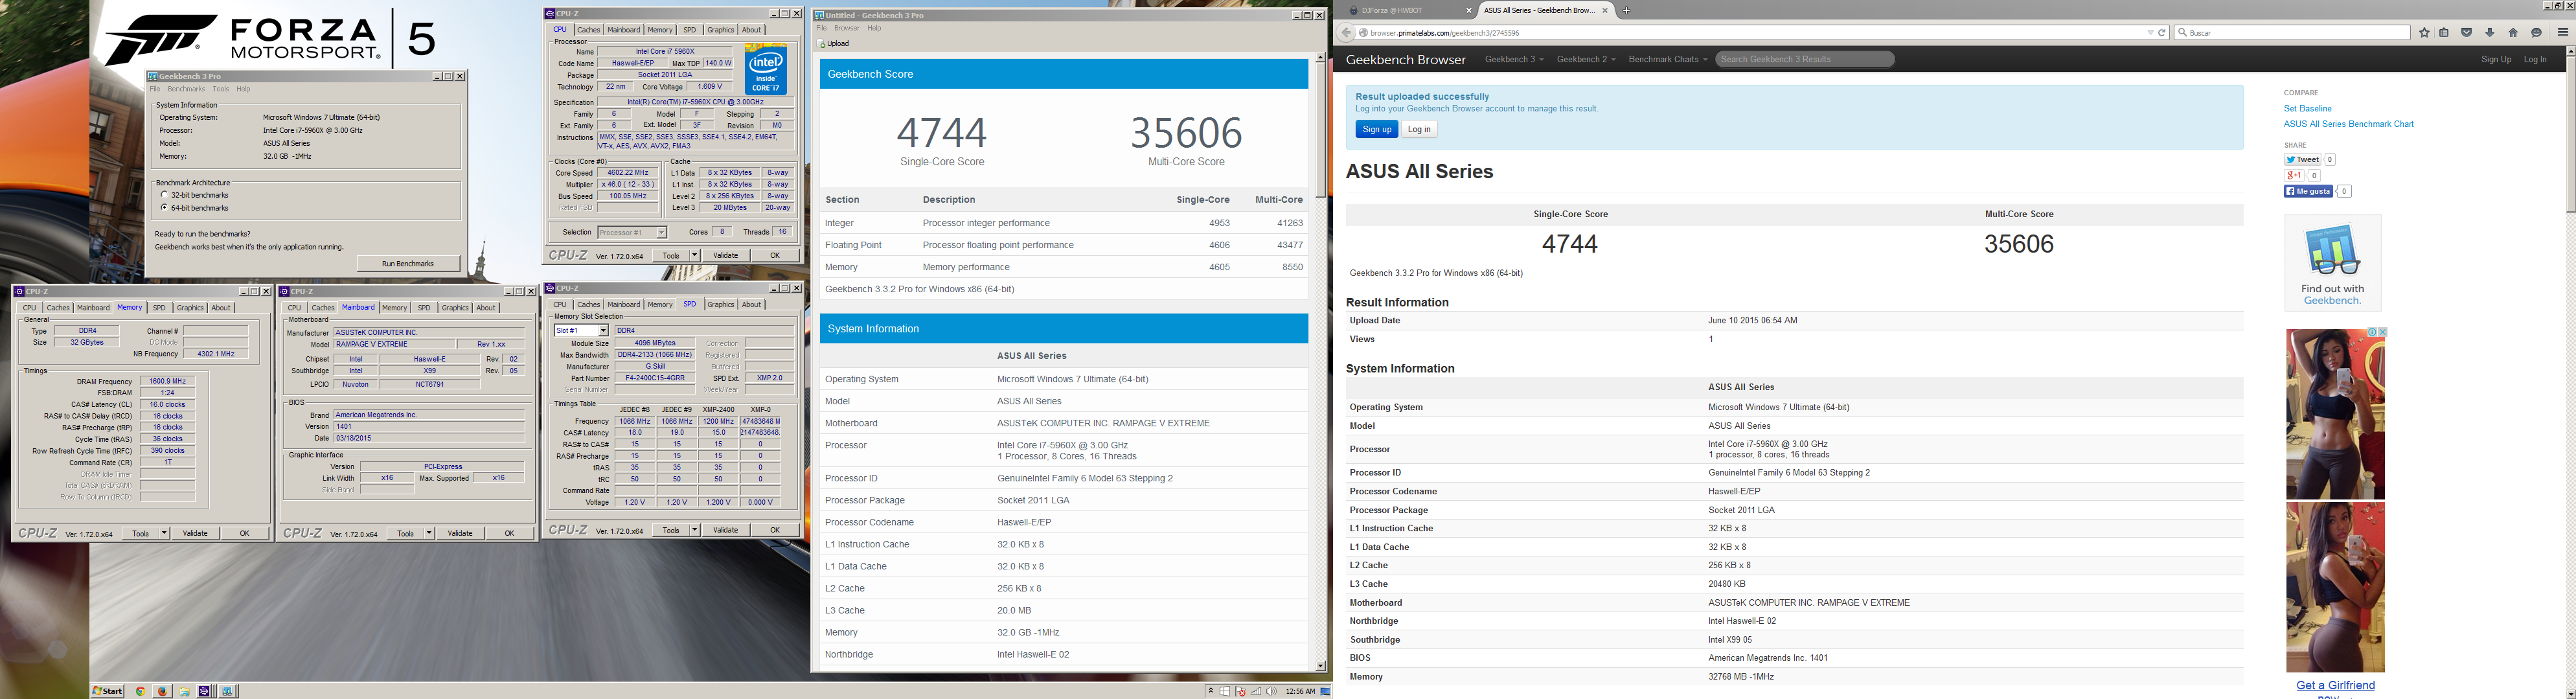Click the browser page vertical scrollbar
2576x699 pixels.
(2570, 372)
